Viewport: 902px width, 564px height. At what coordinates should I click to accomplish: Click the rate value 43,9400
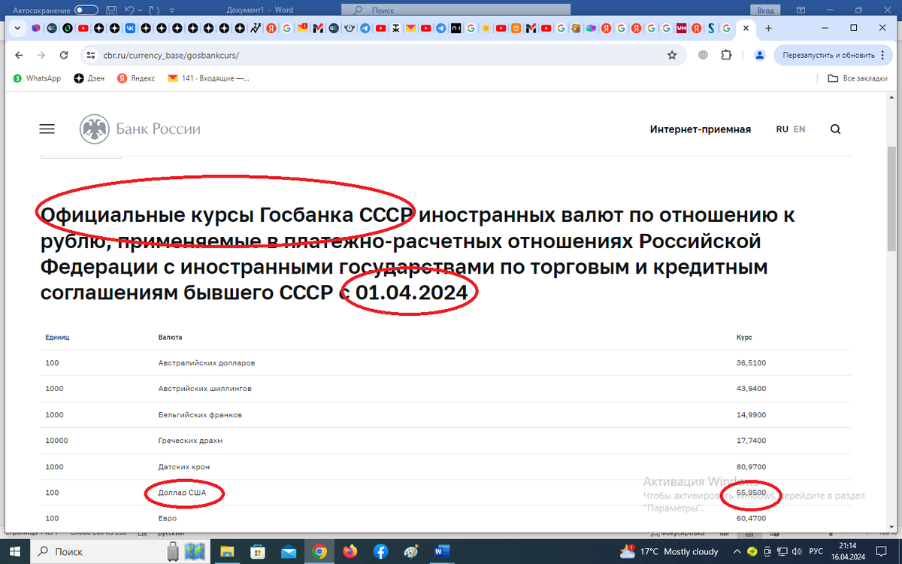pyautogui.click(x=751, y=389)
